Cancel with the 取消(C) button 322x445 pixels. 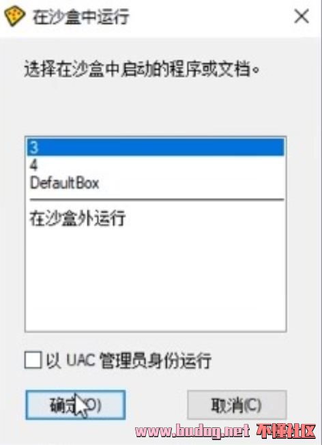237,405
